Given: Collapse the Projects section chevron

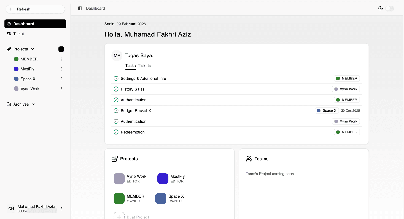Looking at the screenshot, I should pos(33,49).
